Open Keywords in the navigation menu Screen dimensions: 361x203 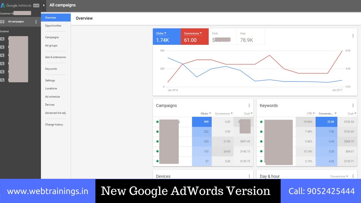click(x=51, y=69)
